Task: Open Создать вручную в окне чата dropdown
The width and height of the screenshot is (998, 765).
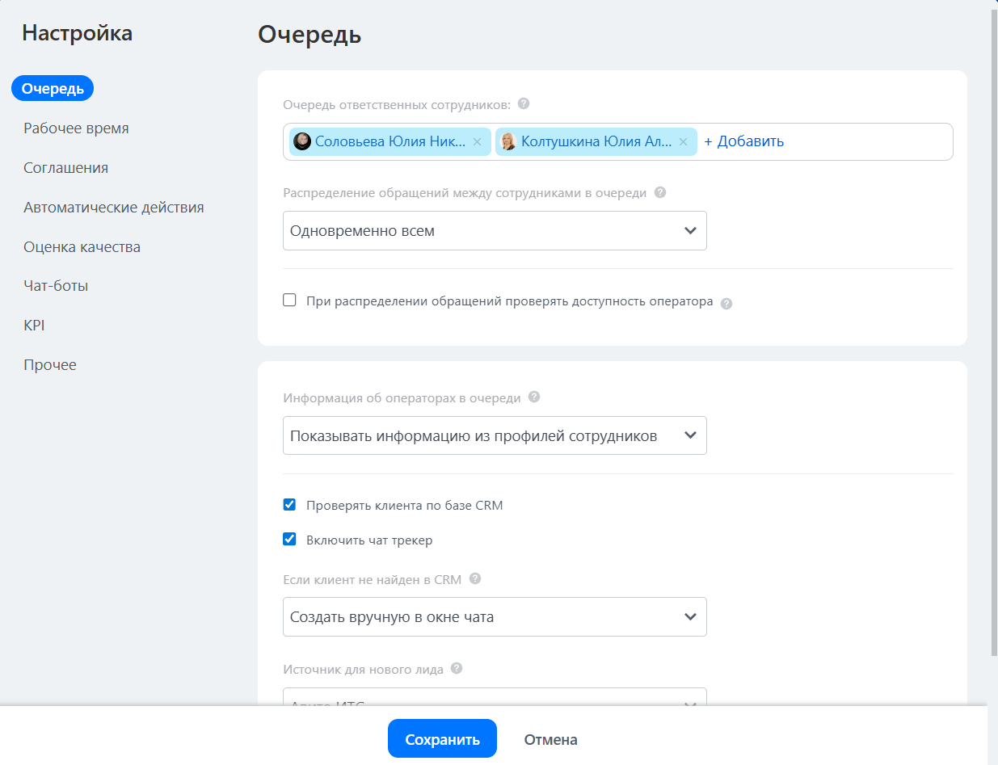Action: [495, 616]
